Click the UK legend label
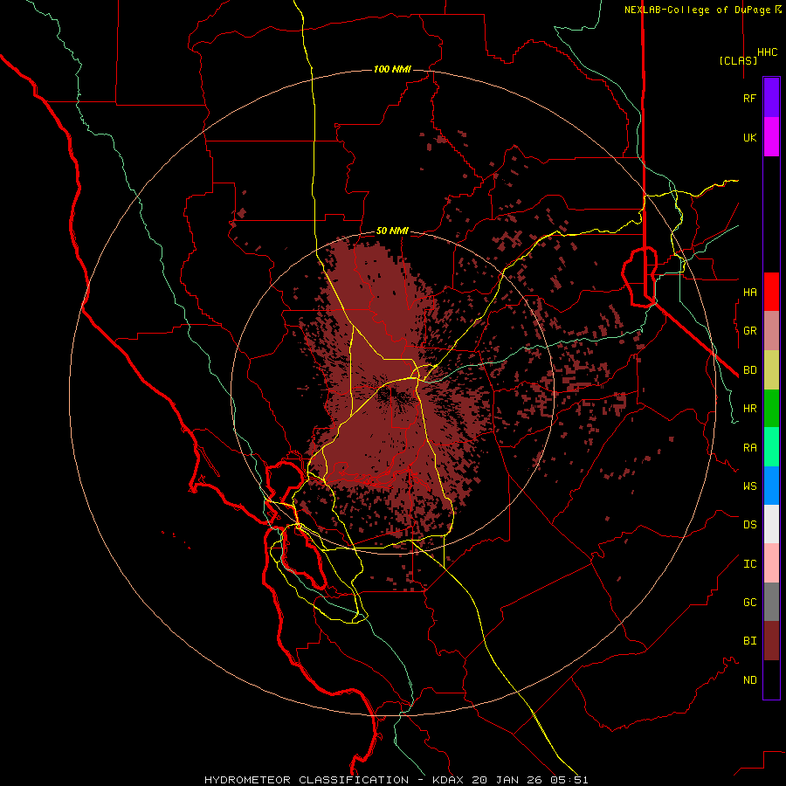The height and width of the screenshot is (786, 786). [749, 138]
